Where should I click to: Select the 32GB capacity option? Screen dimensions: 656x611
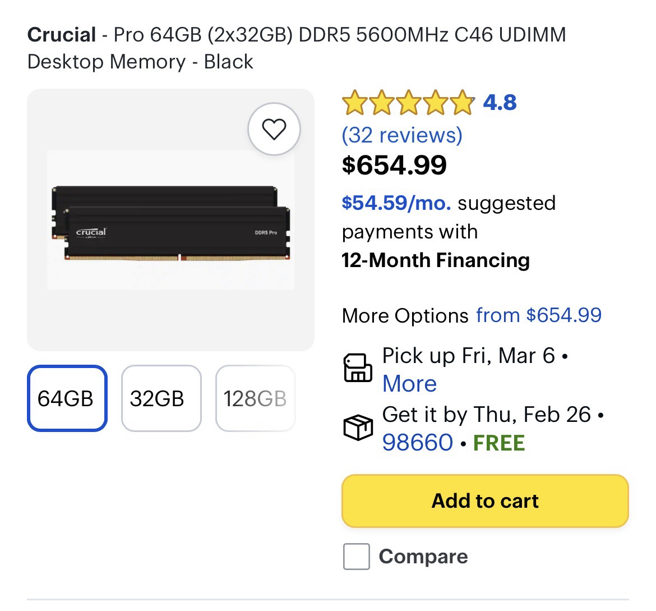tap(161, 398)
